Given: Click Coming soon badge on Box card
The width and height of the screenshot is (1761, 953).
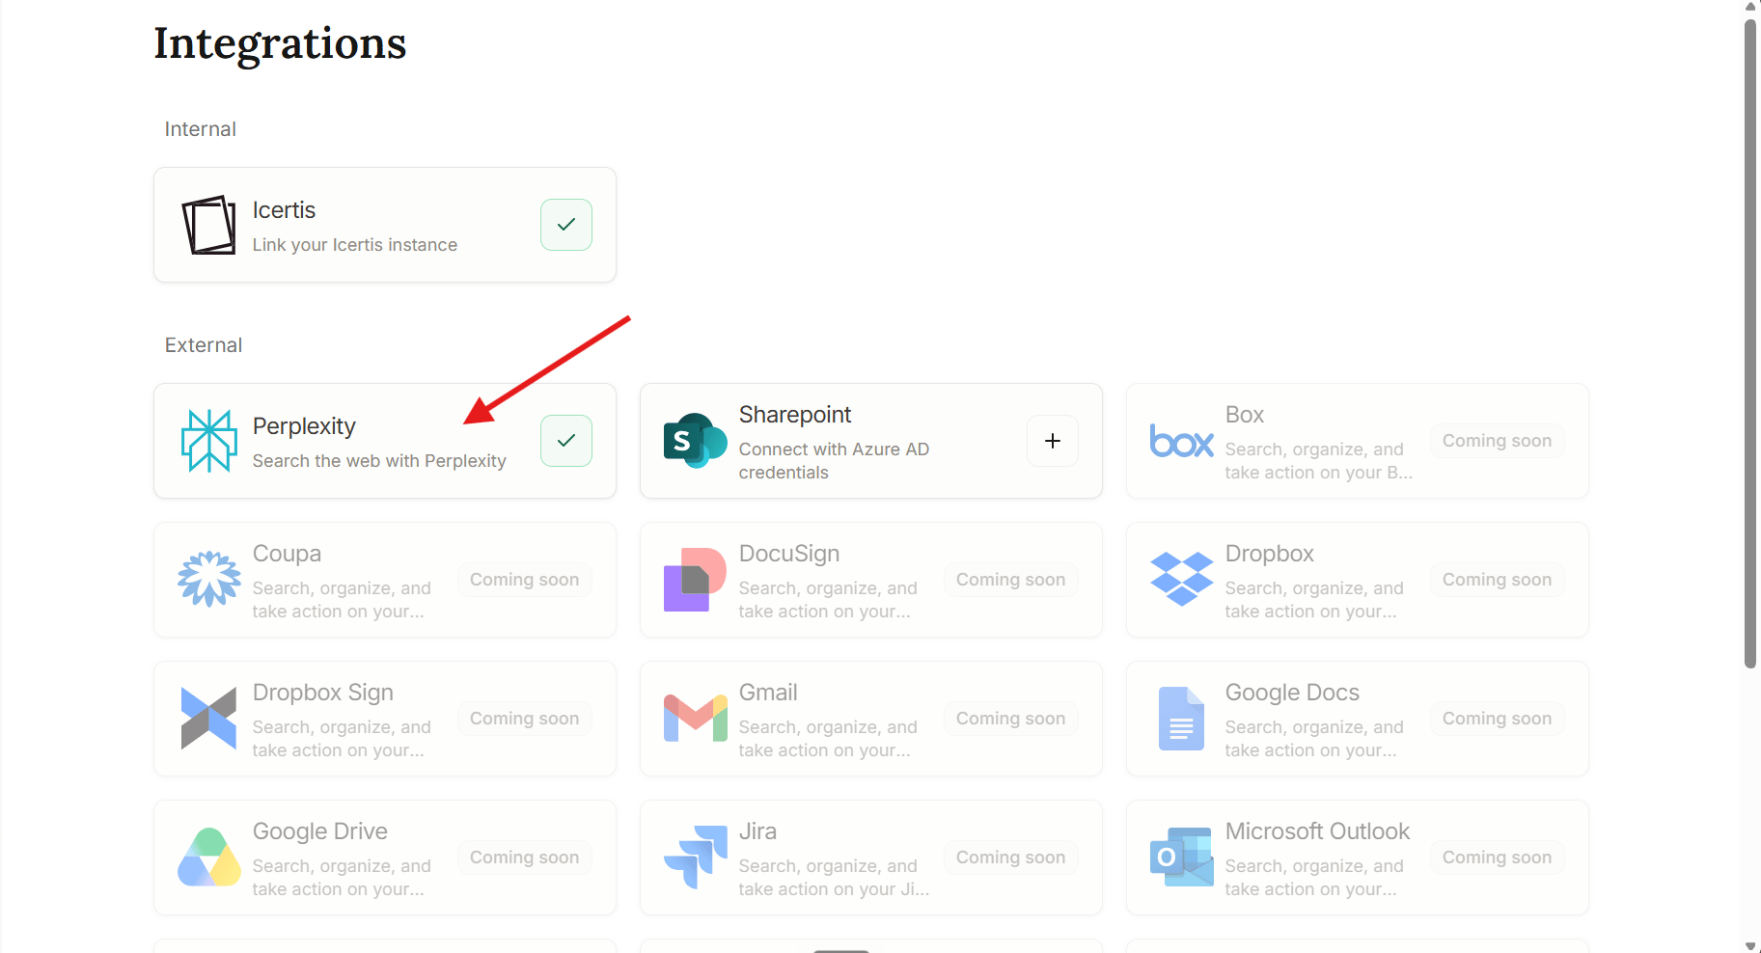Looking at the screenshot, I should tap(1497, 441).
